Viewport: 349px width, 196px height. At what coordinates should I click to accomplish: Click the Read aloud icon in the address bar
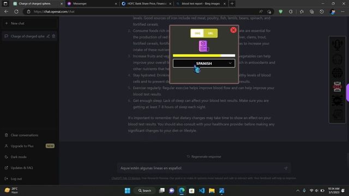(x=261, y=11)
